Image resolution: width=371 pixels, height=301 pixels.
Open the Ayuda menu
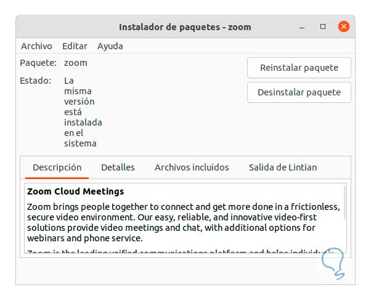110,46
